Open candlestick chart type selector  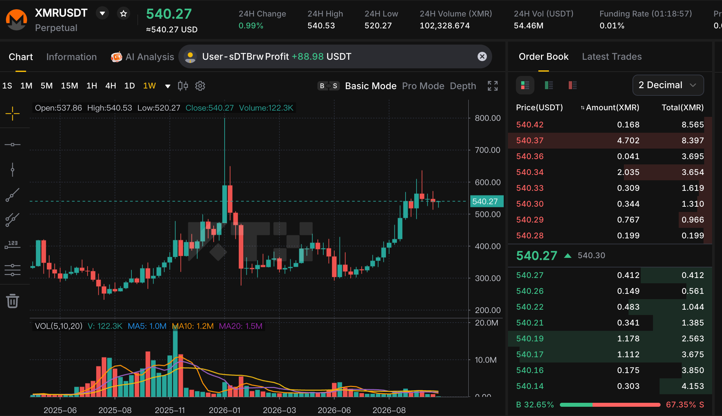pyautogui.click(x=183, y=86)
